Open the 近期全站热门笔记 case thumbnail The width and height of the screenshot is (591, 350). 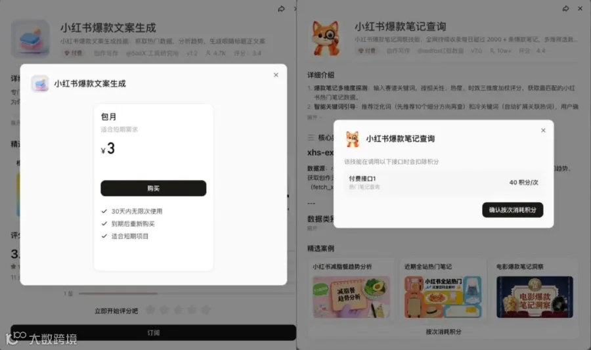443,297
